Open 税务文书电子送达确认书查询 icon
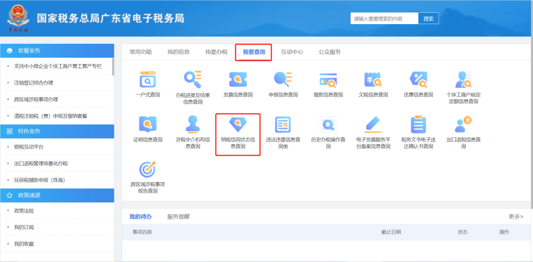Image resolution: width=533 pixels, height=262 pixels. (419, 124)
